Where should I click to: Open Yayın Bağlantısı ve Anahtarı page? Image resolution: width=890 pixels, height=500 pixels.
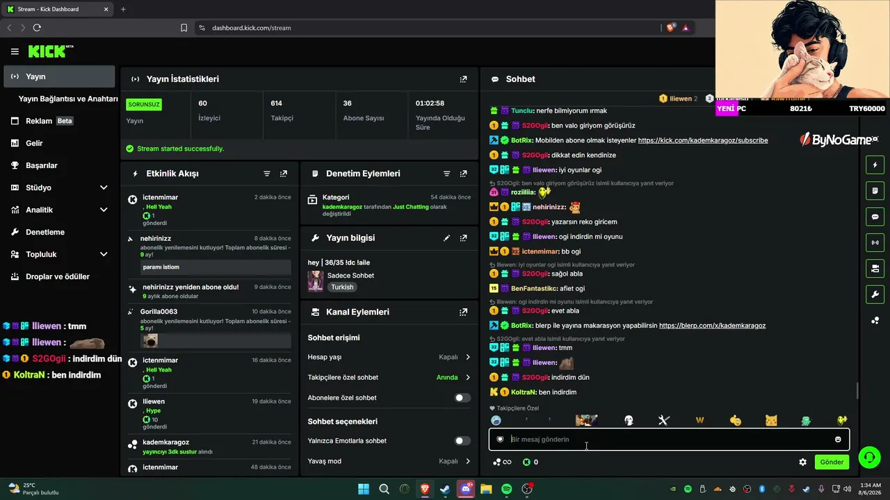point(68,99)
